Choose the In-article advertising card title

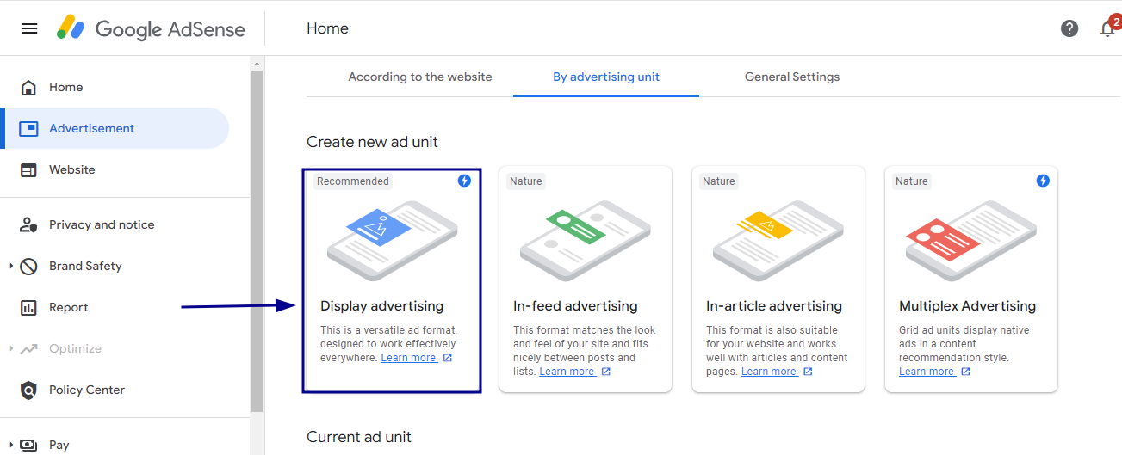click(x=774, y=306)
